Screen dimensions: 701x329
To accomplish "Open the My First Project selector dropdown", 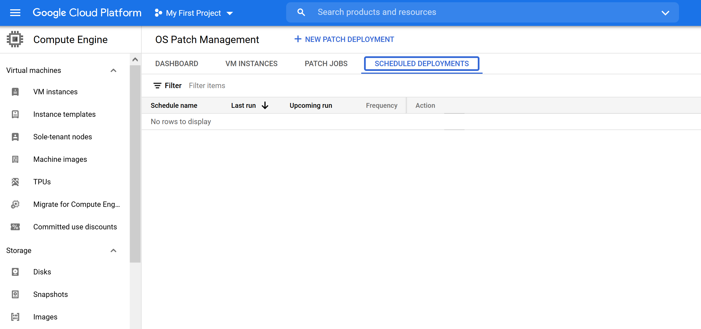I will pyautogui.click(x=194, y=13).
